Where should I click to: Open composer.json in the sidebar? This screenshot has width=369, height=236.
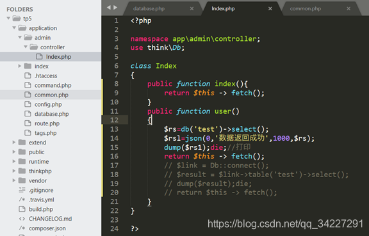coord(47,228)
